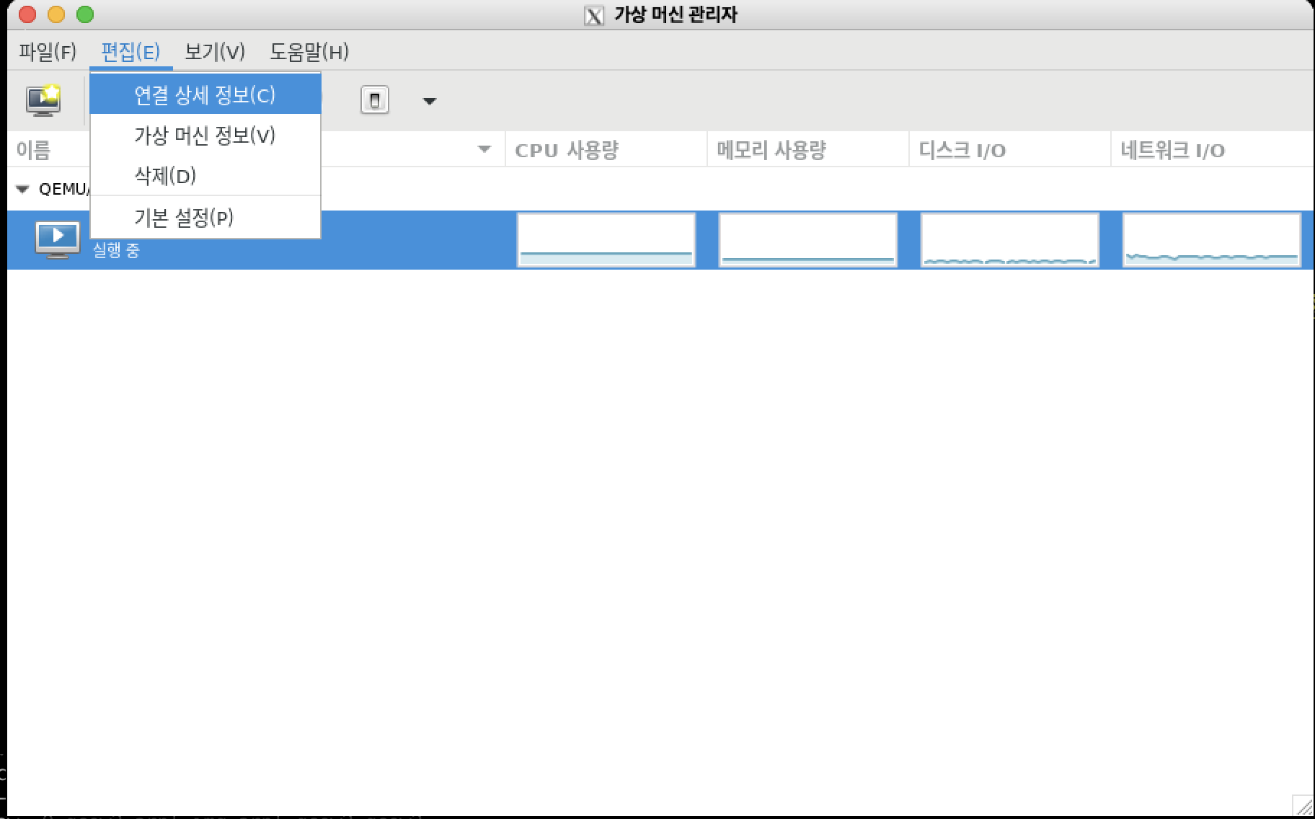This screenshot has width=1315, height=819.
Task: Open the shutdown options dropdown arrow
Action: coord(428,102)
